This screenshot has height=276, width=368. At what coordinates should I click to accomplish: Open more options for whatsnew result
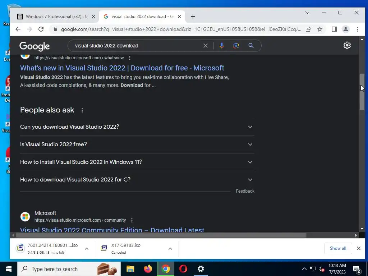(x=129, y=58)
